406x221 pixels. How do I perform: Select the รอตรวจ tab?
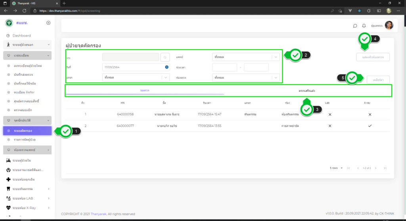145,91
